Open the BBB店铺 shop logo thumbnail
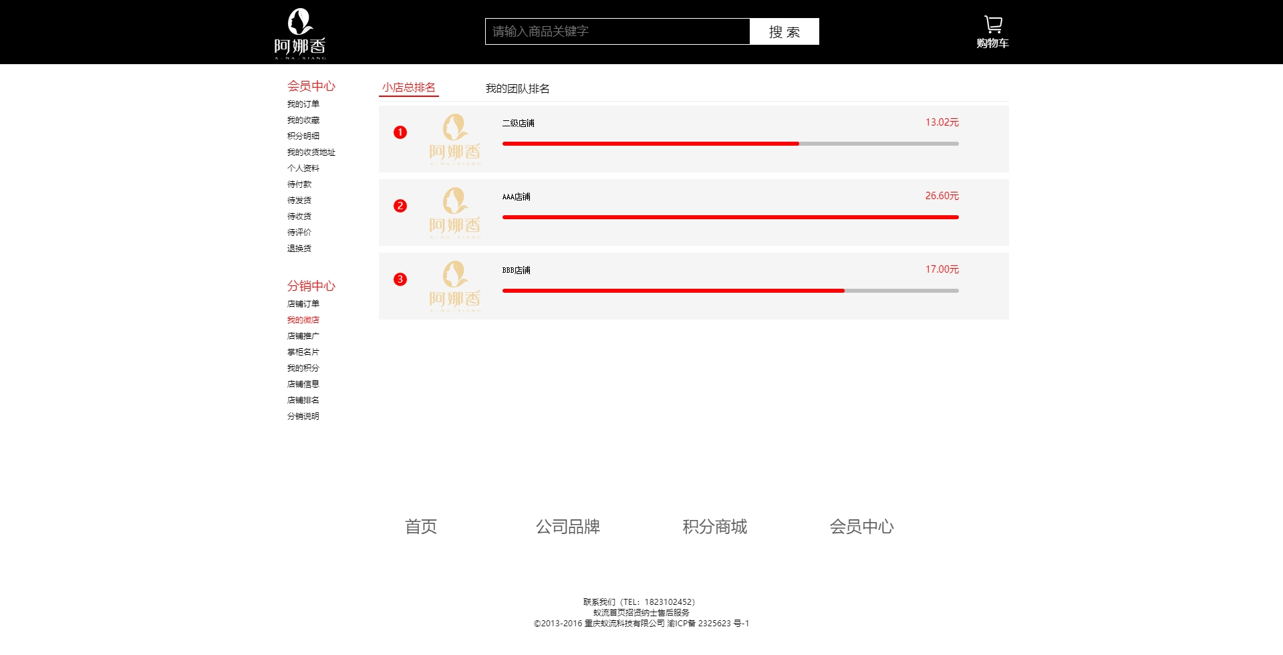 [454, 286]
